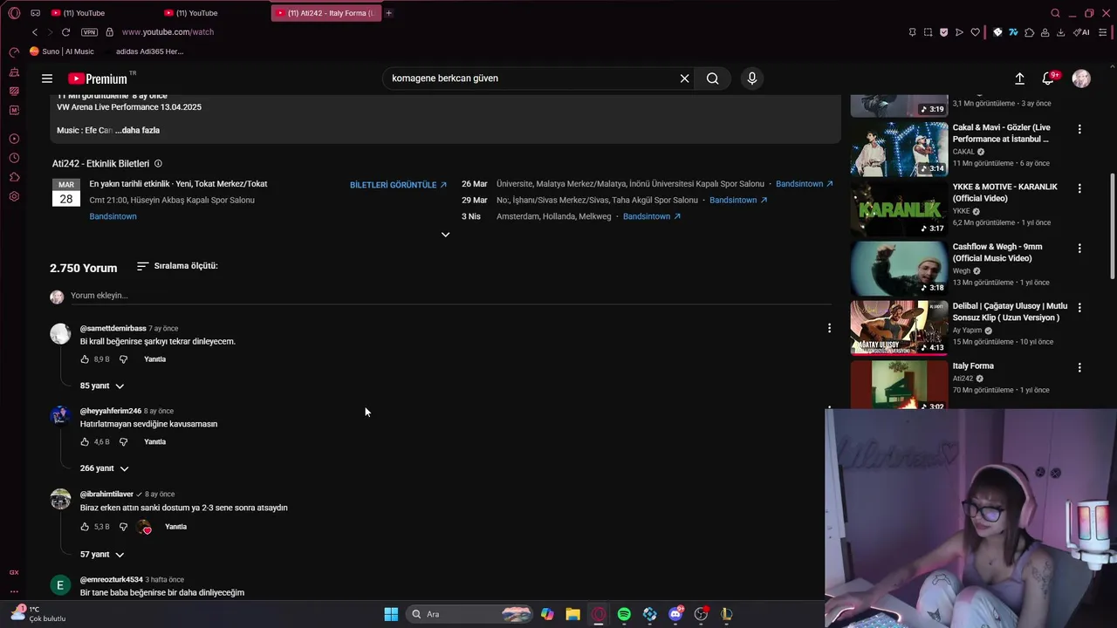The image size is (1117, 628).
Task: Dislike the @ibrahimtilaver comment
Action: [x=123, y=527]
